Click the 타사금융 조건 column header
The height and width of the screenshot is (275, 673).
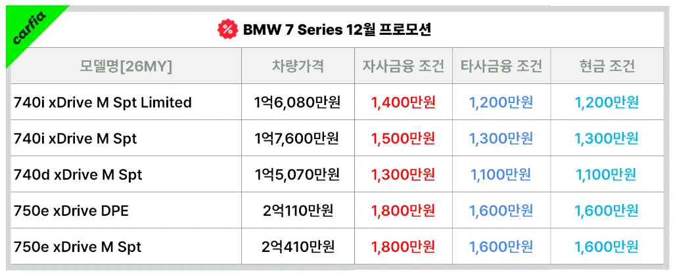click(x=501, y=66)
